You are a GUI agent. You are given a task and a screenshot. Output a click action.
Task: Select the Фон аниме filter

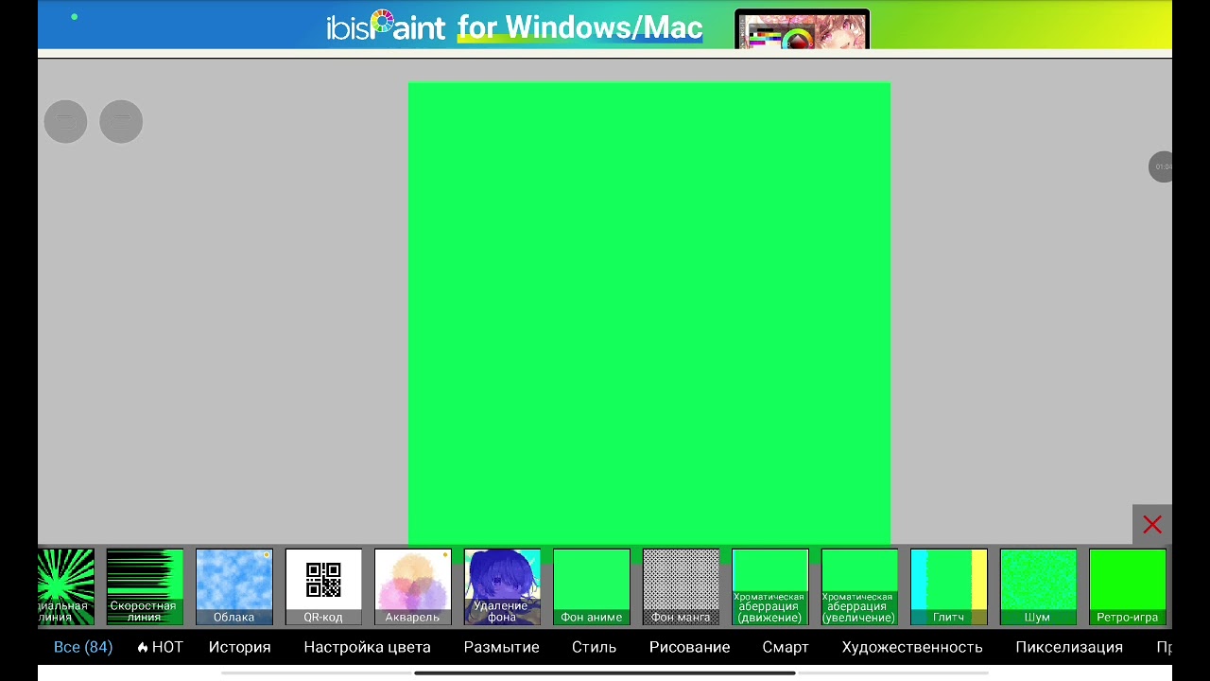coord(592,587)
